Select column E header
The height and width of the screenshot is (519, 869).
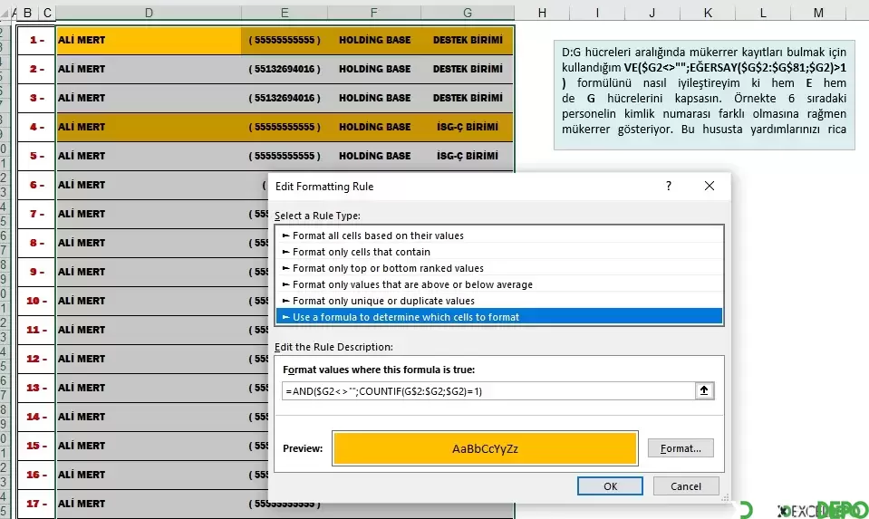coord(285,13)
